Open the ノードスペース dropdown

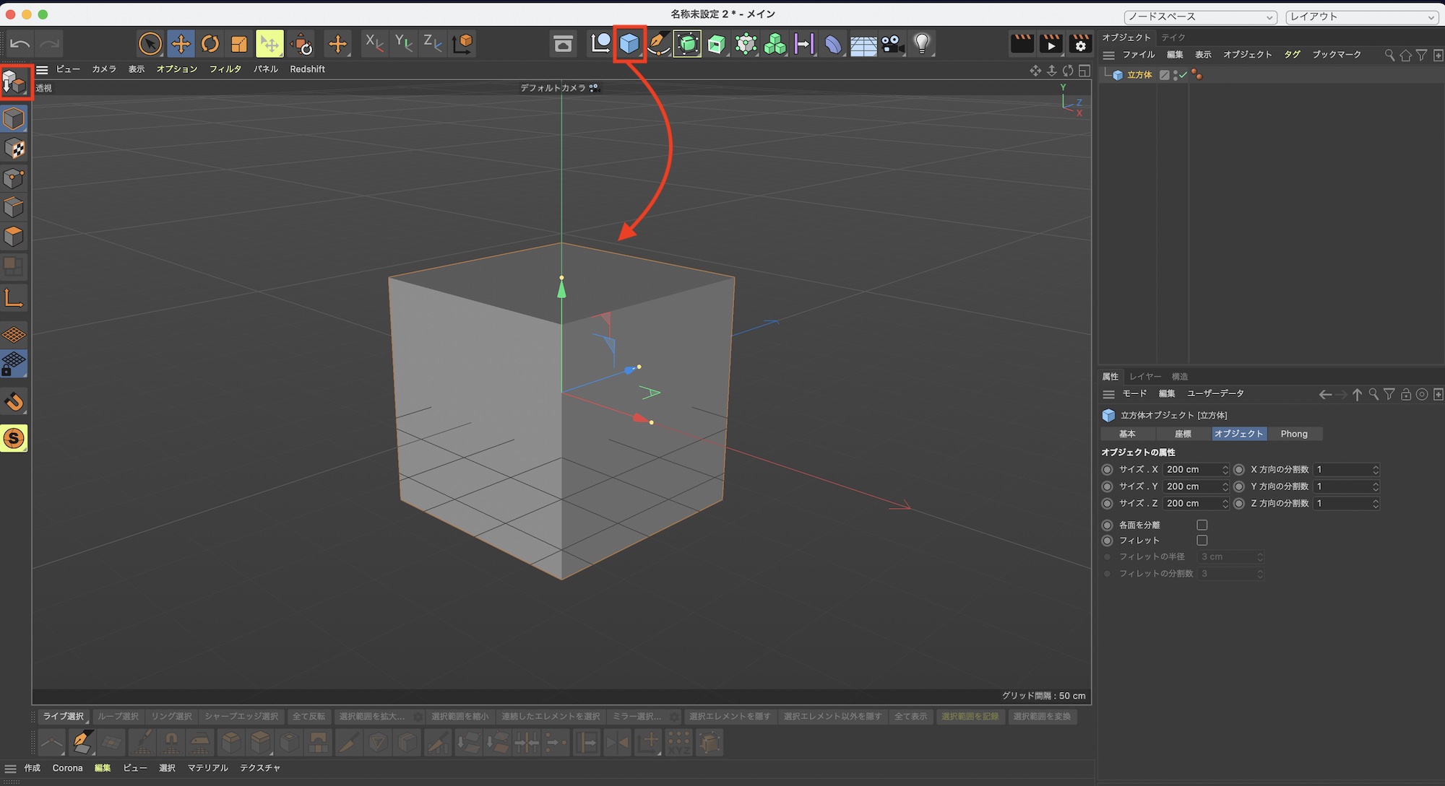[1200, 17]
